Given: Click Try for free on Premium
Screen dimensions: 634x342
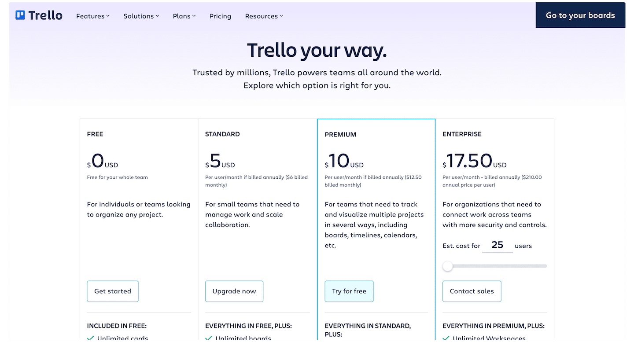Looking at the screenshot, I should tap(349, 291).
